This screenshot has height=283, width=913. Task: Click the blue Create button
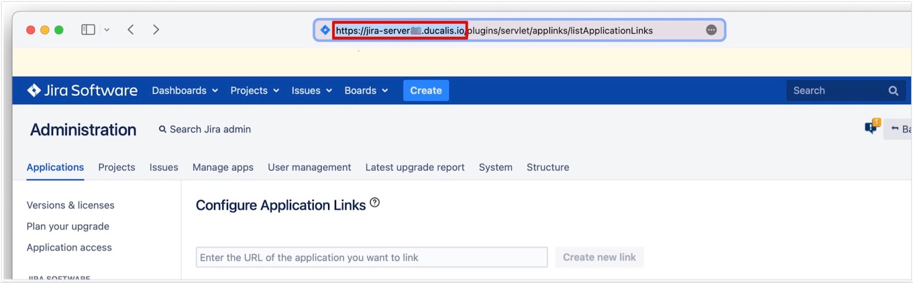coord(426,91)
